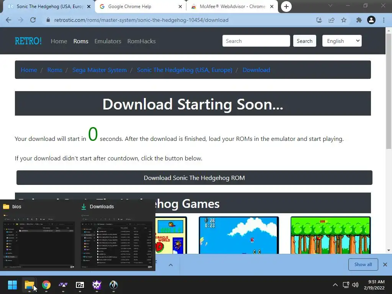Close the Google Chrome Help tab
This screenshot has height=294, width=392.
pyautogui.click(x=180, y=7)
